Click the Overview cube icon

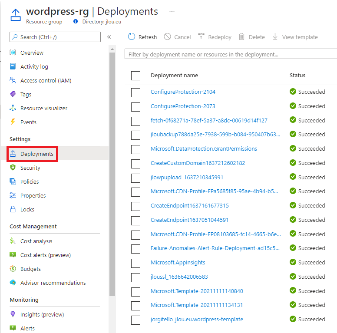13,53
